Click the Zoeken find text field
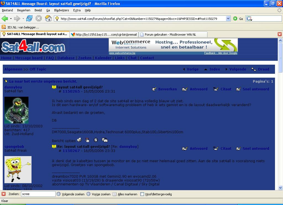Screen dimensions: 283x205 (x=38, y=194)
